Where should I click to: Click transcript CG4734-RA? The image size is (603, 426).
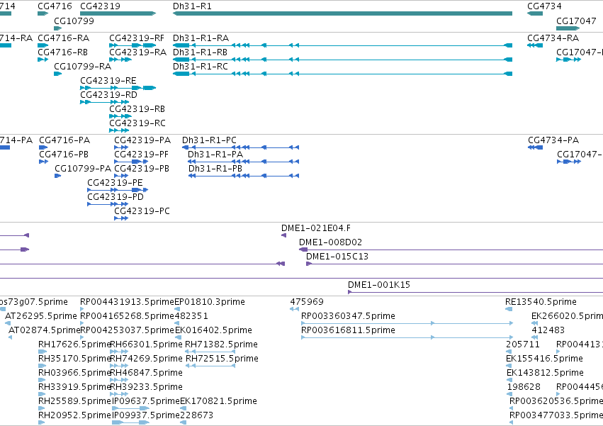coord(535,45)
